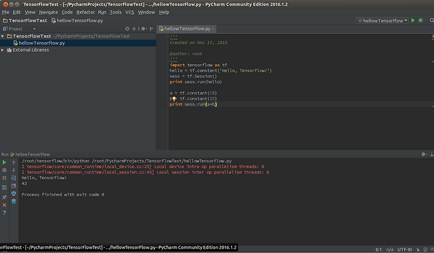Click cursor position 6:1 in status bar
This screenshot has width=434, height=253.
click(379, 249)
